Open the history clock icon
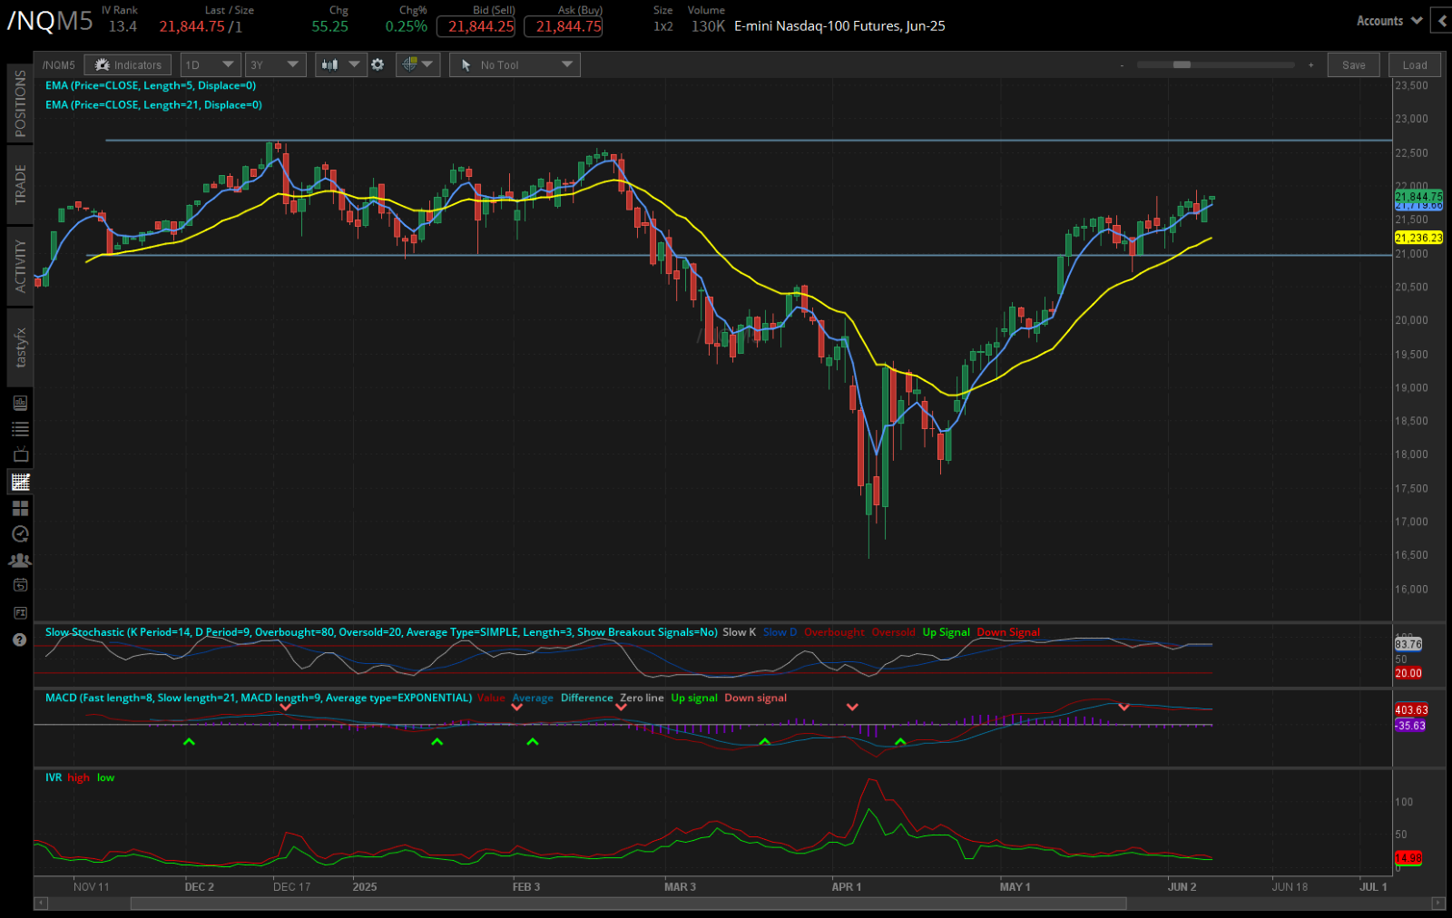This screenshot has width=1452, height=918. point(20,534)
